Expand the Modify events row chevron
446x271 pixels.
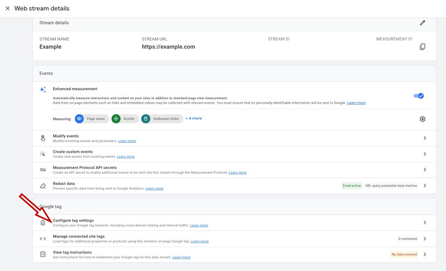(x=424, y=138)
